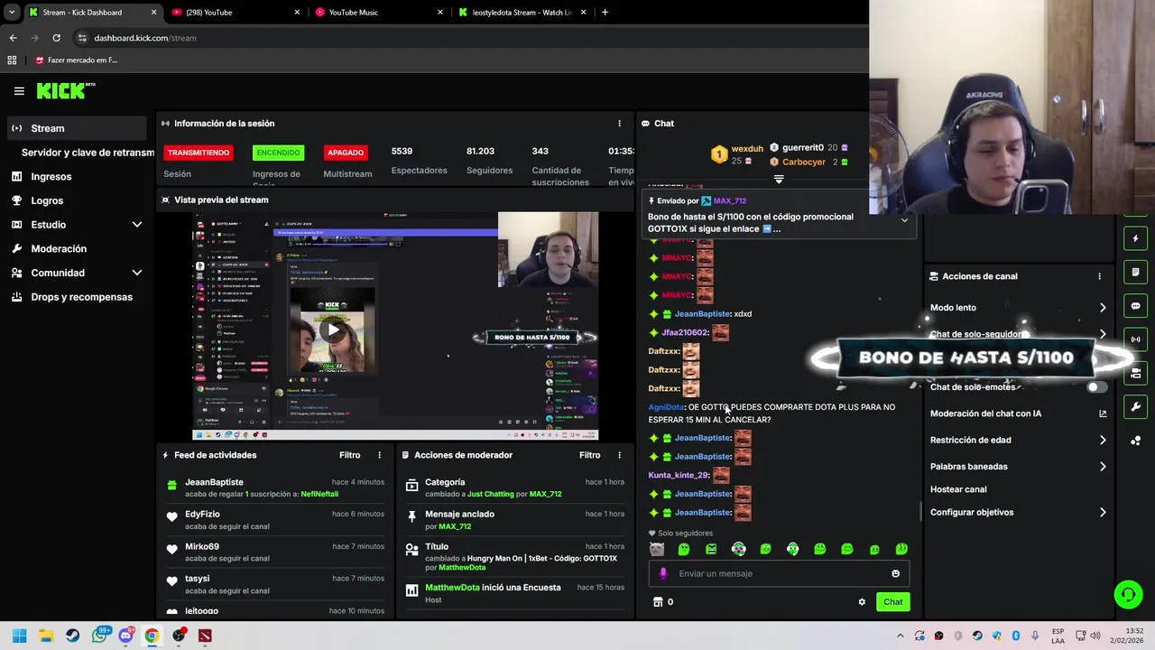This screenshot has width=1155, height=650.
Task: Open Ingresos in the sidebar
Action: coord(51,177)
